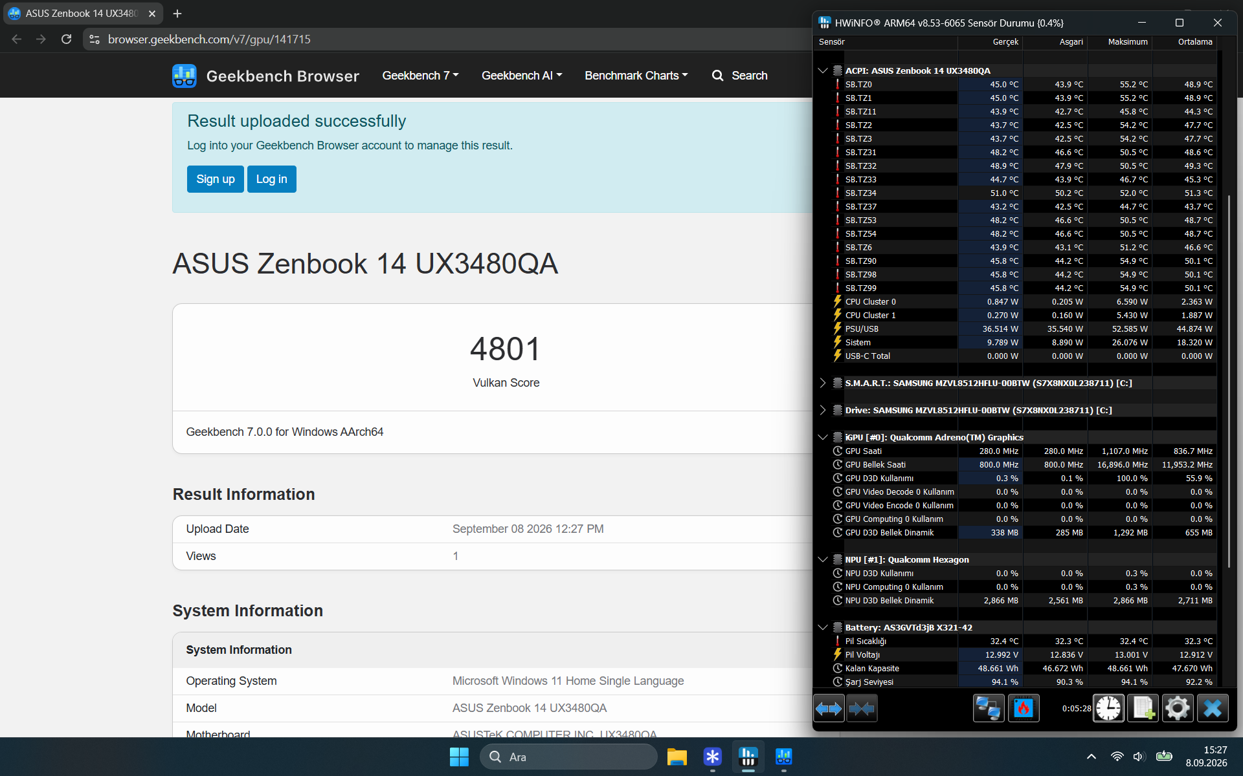Go back in browser history

point(17,39)
